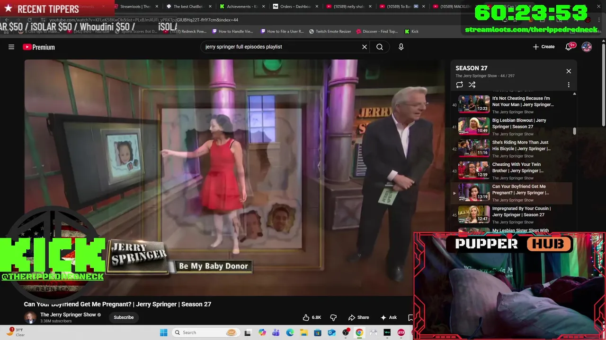
Task: Switch to the Streamloots browser tab
Action: [134, 7]
